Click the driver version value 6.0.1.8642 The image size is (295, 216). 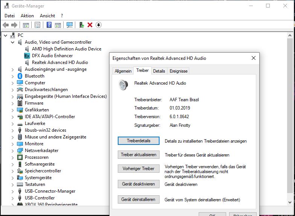179,117
